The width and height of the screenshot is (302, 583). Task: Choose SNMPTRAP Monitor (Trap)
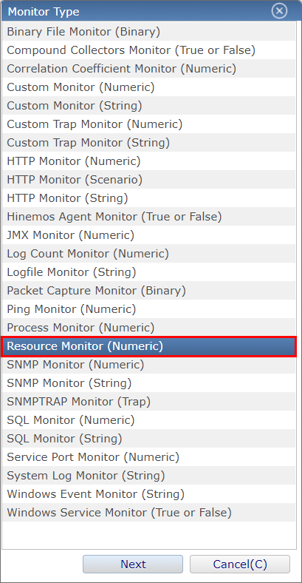pos(148,402)
